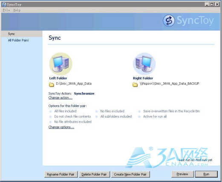Open the Change options... link

tap(61, 127)
